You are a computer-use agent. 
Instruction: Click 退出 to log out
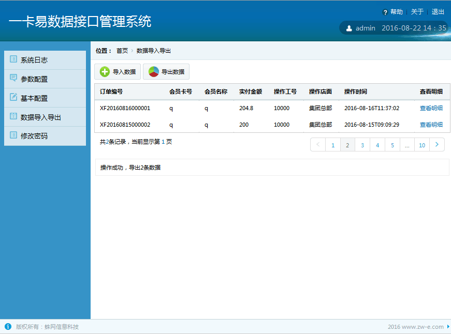click(438, 11)
